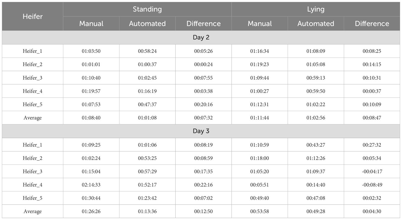Select the Lying group header
This screenshot has height=220, width=402.
[x=316, y=9]
